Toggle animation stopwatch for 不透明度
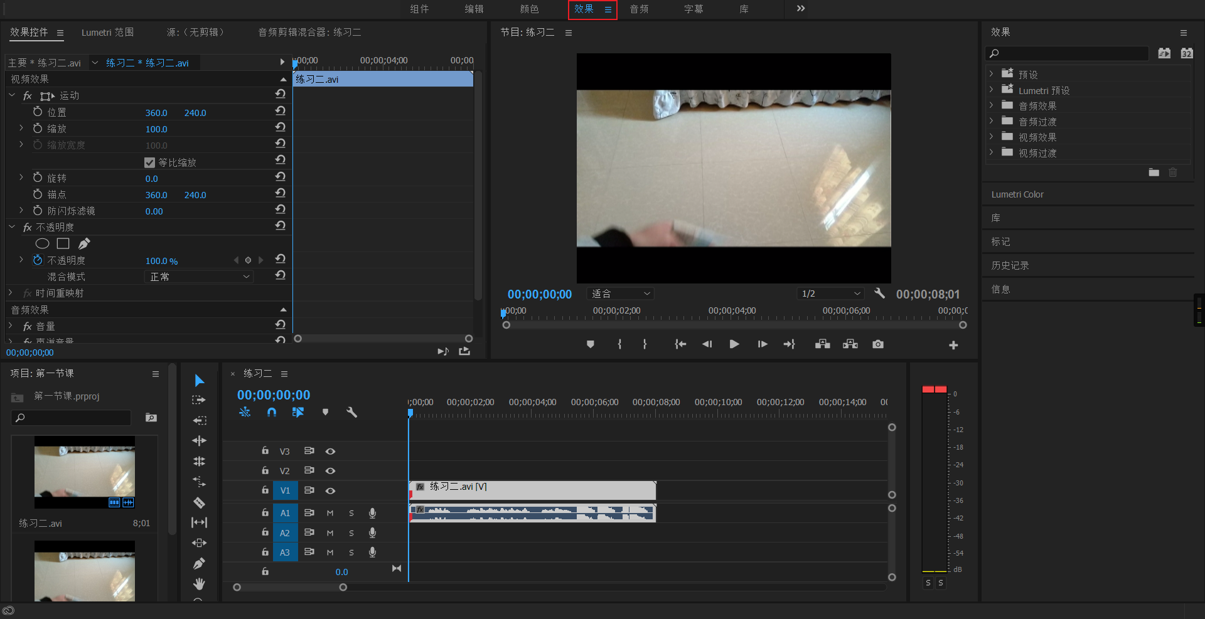1205x619 pixels. (x=38, y=260)
